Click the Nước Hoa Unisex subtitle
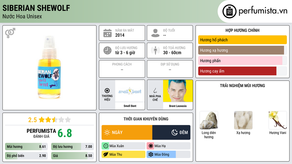This screenshot has height=164, width=292. [22, 17]
